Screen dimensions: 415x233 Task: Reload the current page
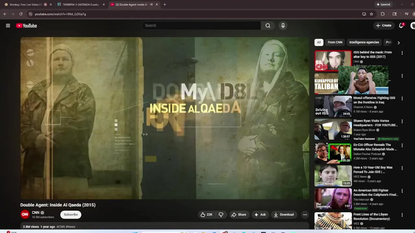(21, 14)
